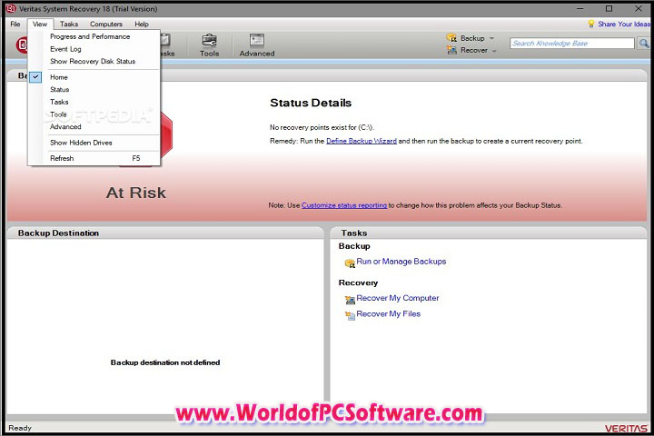Click the Share Your Ideas lightbulb icon
The image size is (654, 436).
590,24
